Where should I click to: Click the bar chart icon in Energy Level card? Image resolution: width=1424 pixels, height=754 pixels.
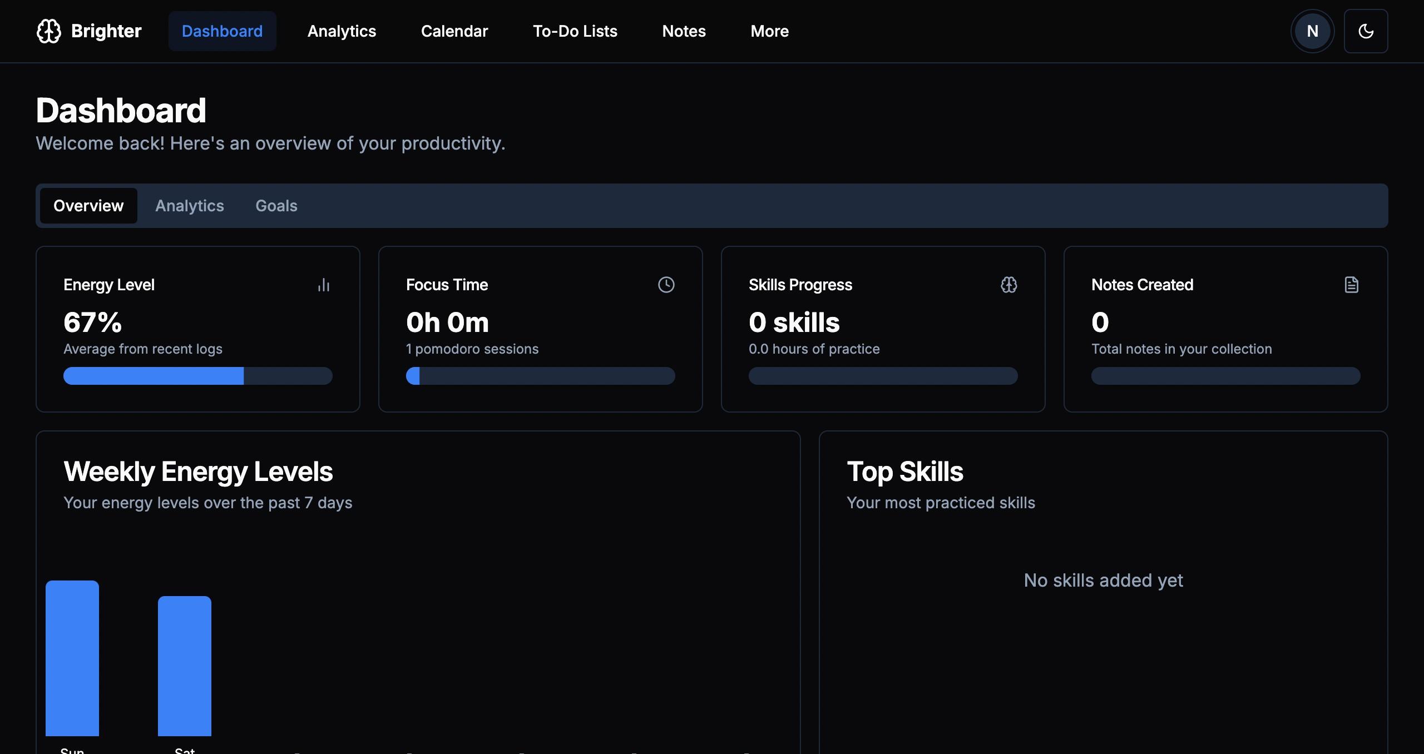pyautogui.click(x=324, y=285)
